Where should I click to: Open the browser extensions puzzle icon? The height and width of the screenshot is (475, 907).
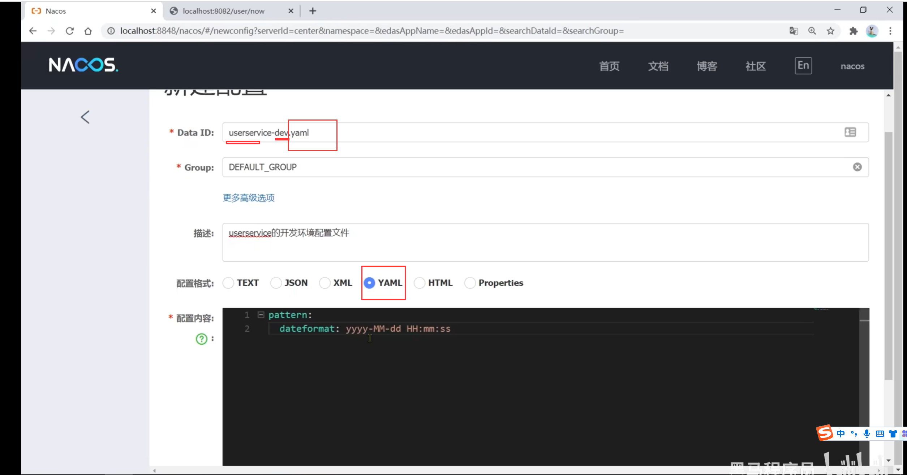tap(853, 31)
